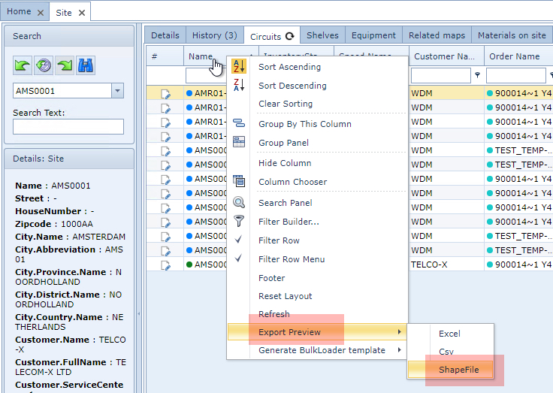Click the binoculars search icon
The image size is (553, 393).
[86, 65]
